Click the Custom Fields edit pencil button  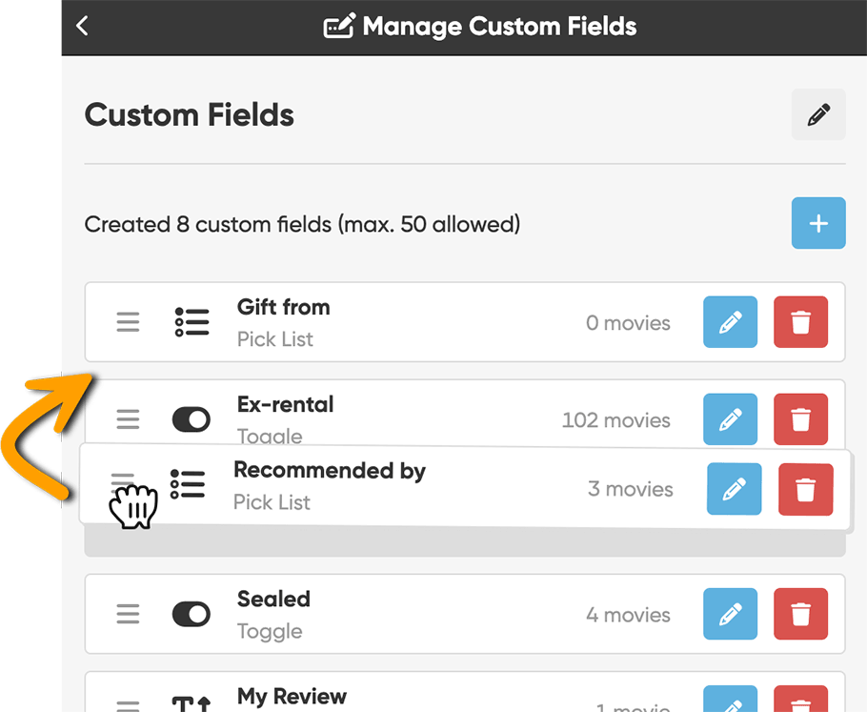click(x=818, y=115)
